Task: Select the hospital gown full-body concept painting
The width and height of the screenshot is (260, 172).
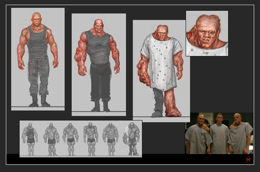Action: (161, 71)
